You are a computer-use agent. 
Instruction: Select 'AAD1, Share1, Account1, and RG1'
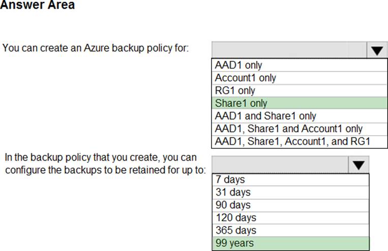coord(292,141)
